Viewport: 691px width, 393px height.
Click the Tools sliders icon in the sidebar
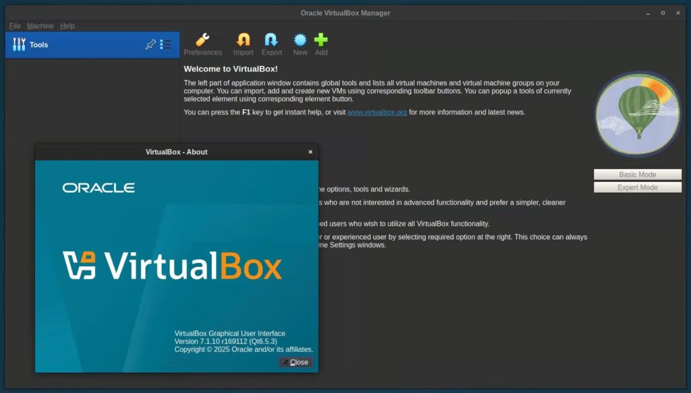coord(18,44)
